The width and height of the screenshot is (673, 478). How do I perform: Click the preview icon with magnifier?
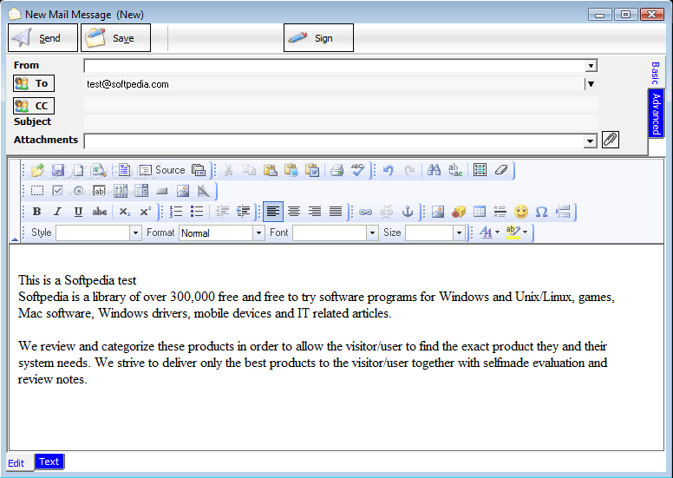(x=100, y=170)
